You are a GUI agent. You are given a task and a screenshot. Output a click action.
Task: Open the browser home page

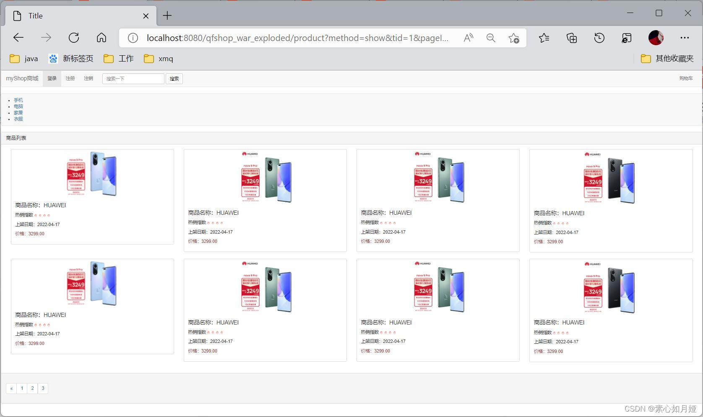pos(102,38)
